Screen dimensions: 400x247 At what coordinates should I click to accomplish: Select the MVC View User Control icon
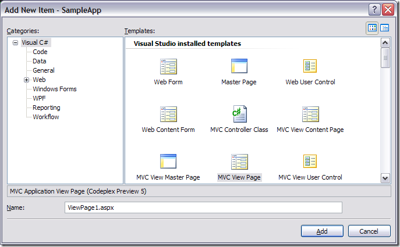tap(310, 162)
